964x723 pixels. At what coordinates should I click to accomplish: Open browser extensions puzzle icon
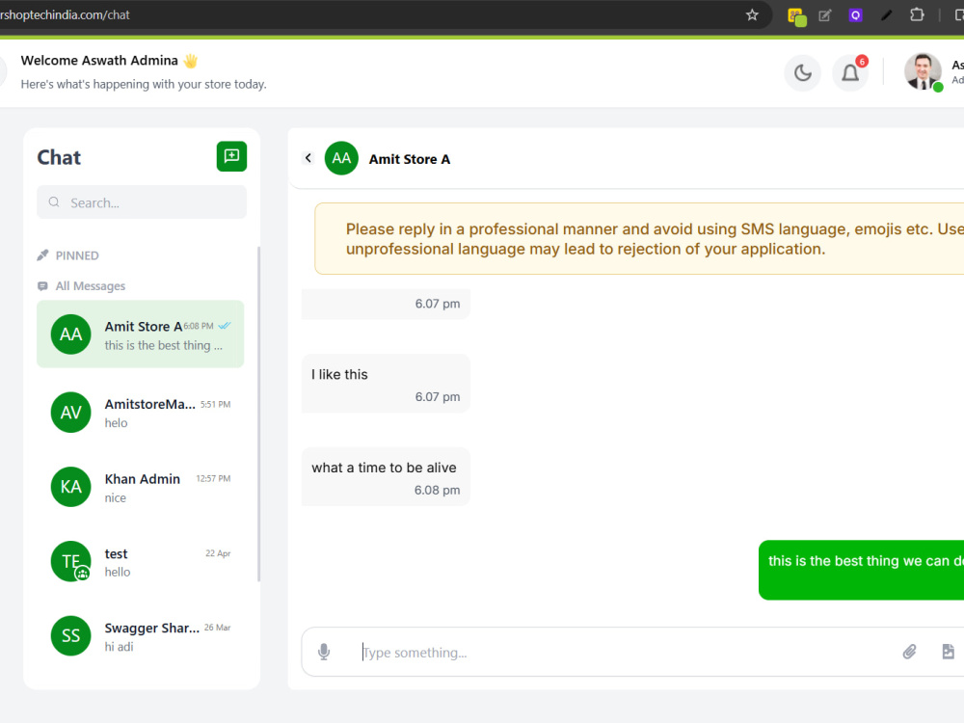(x=917, y=14)
